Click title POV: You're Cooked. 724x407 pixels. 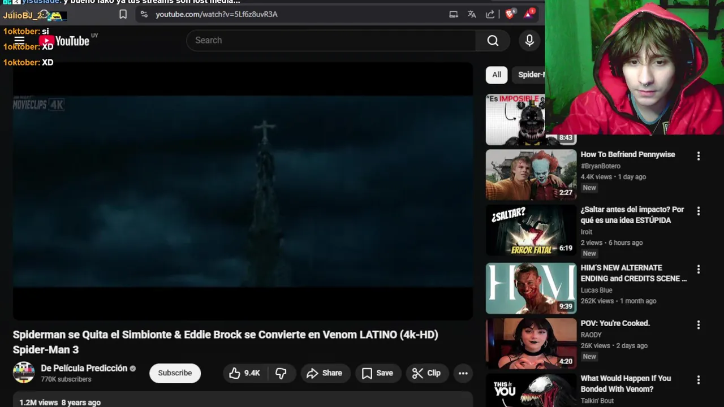click(x=615, y=323)
